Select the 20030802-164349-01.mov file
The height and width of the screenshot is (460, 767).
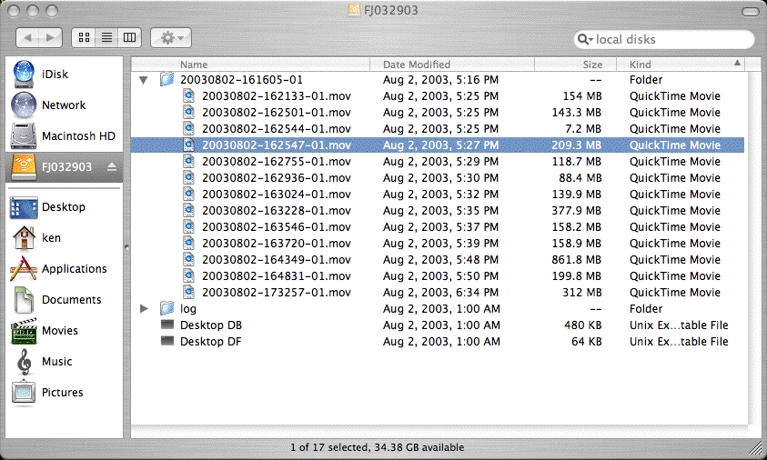(x=276, y=260)
